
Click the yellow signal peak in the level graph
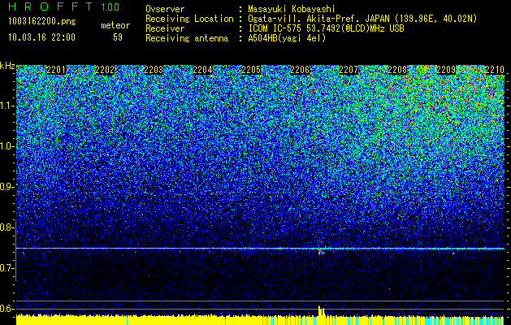[x=321, y=310]
